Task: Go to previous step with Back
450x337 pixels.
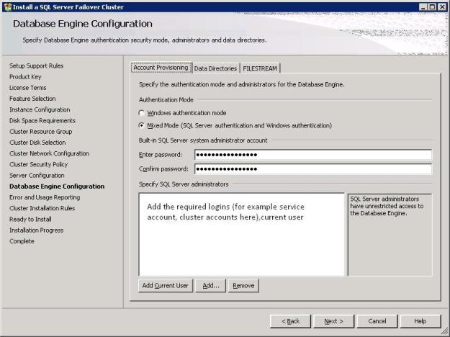Action: (290, 320)
